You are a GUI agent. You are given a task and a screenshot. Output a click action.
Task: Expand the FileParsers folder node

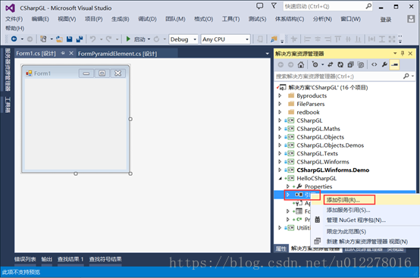(x=280, y=104)
